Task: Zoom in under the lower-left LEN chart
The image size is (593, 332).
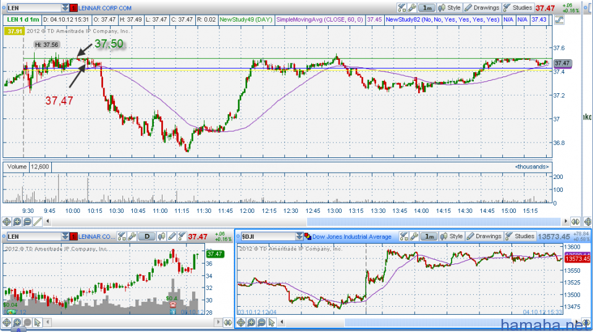Action: point(17,322)
